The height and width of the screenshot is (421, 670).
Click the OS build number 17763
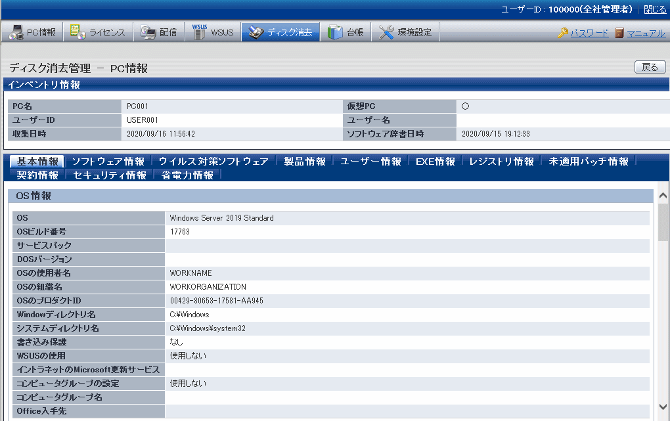180,232
